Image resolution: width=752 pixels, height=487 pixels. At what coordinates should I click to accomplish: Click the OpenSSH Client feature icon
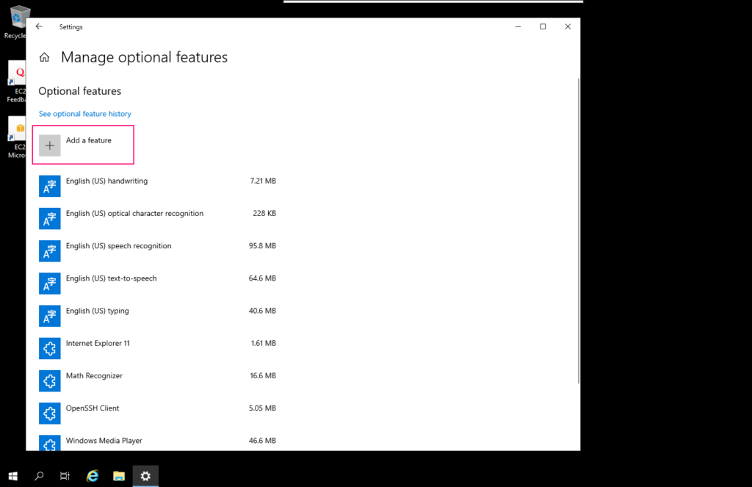point(50,414)
